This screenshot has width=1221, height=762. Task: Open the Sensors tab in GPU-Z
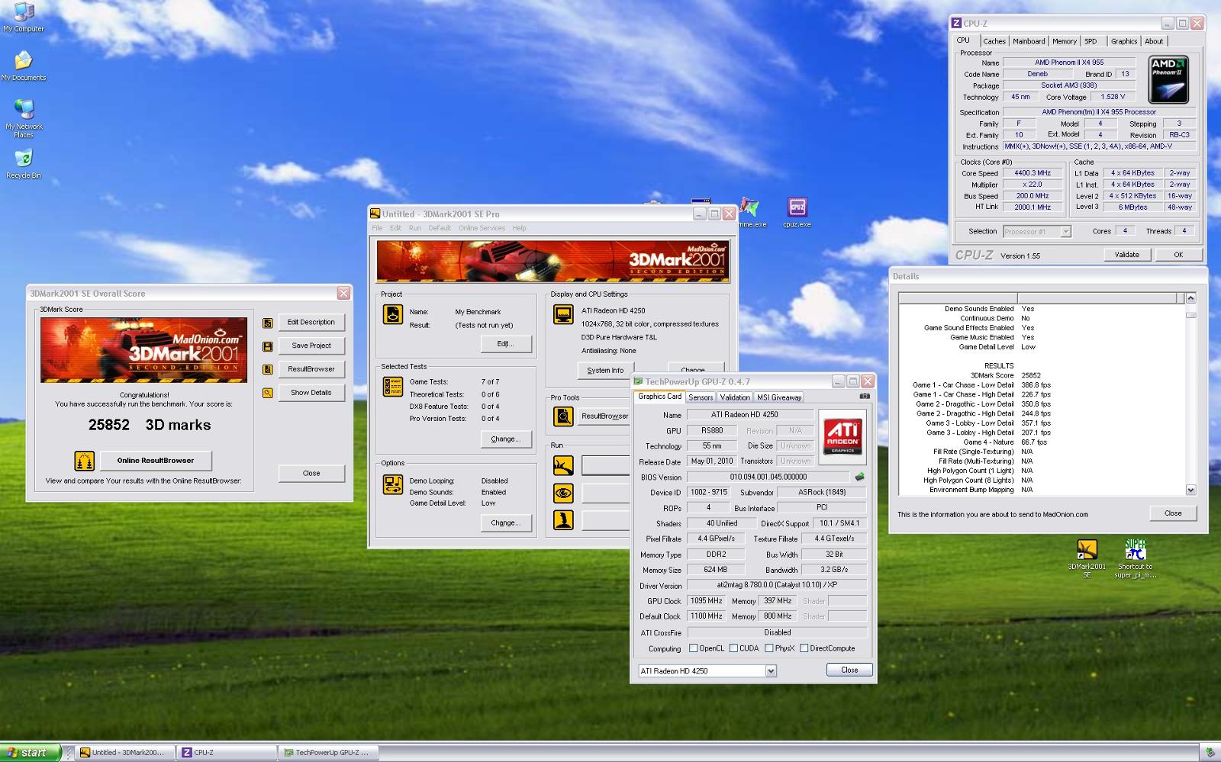point(701,397)
